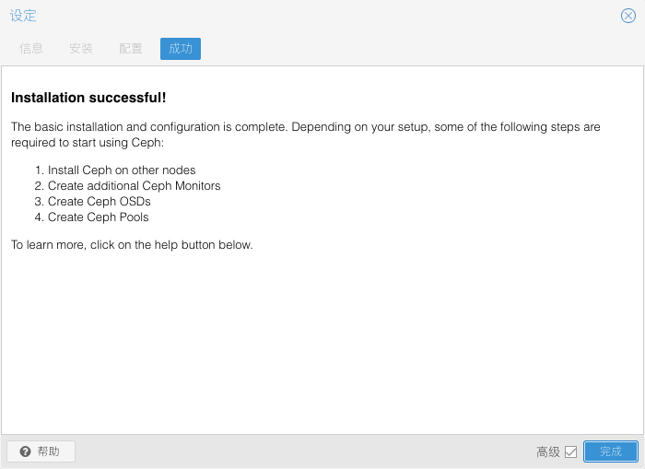Screen dimensions: 645x469
Task: Select the 成功 tab
Action: coord(181,49)
